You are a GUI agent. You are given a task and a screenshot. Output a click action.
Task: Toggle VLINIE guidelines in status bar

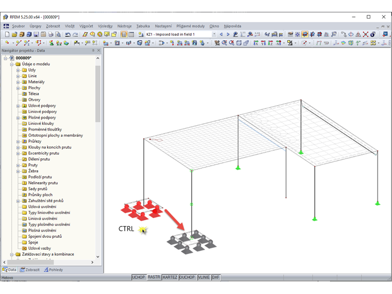(204, 277)
